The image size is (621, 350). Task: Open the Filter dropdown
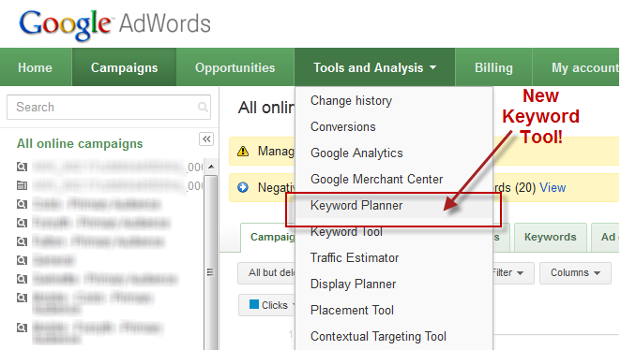point(508,272)
